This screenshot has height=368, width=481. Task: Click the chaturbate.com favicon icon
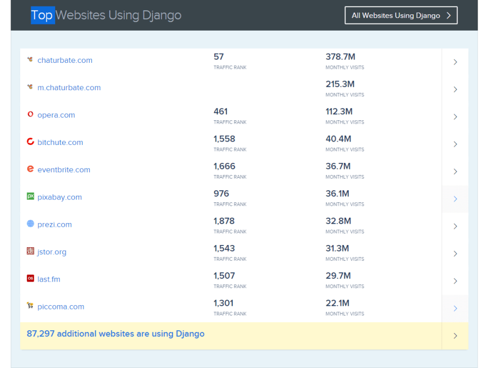pos(30,60)
